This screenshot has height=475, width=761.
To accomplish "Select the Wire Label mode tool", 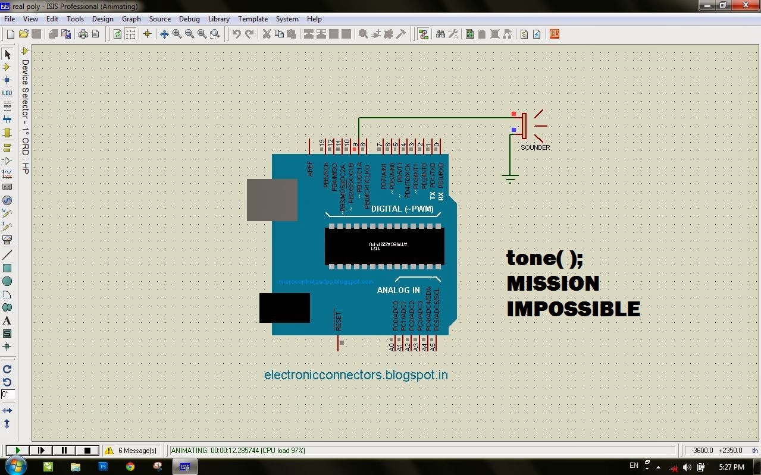I will [x=8, y=93].
